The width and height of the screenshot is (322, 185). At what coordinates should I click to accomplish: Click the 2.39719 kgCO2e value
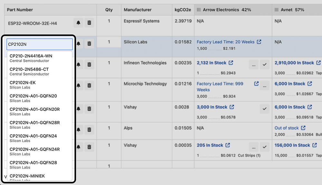[x=183, y=21]
